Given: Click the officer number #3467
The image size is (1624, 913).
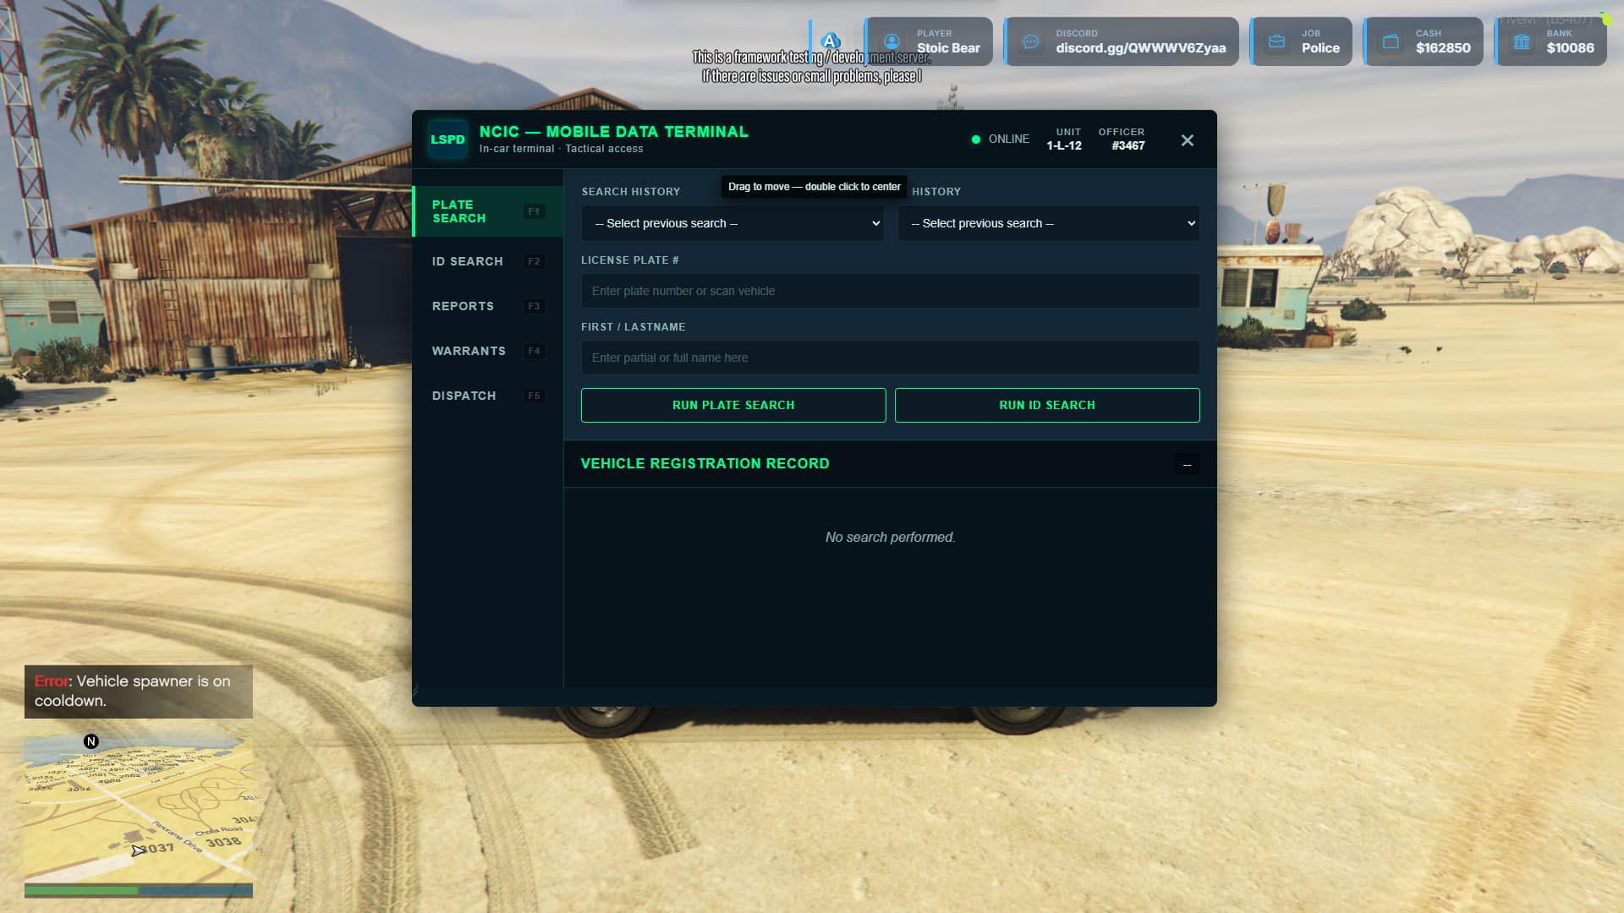Looking at the screenshot, I should tap(1128, 145).
